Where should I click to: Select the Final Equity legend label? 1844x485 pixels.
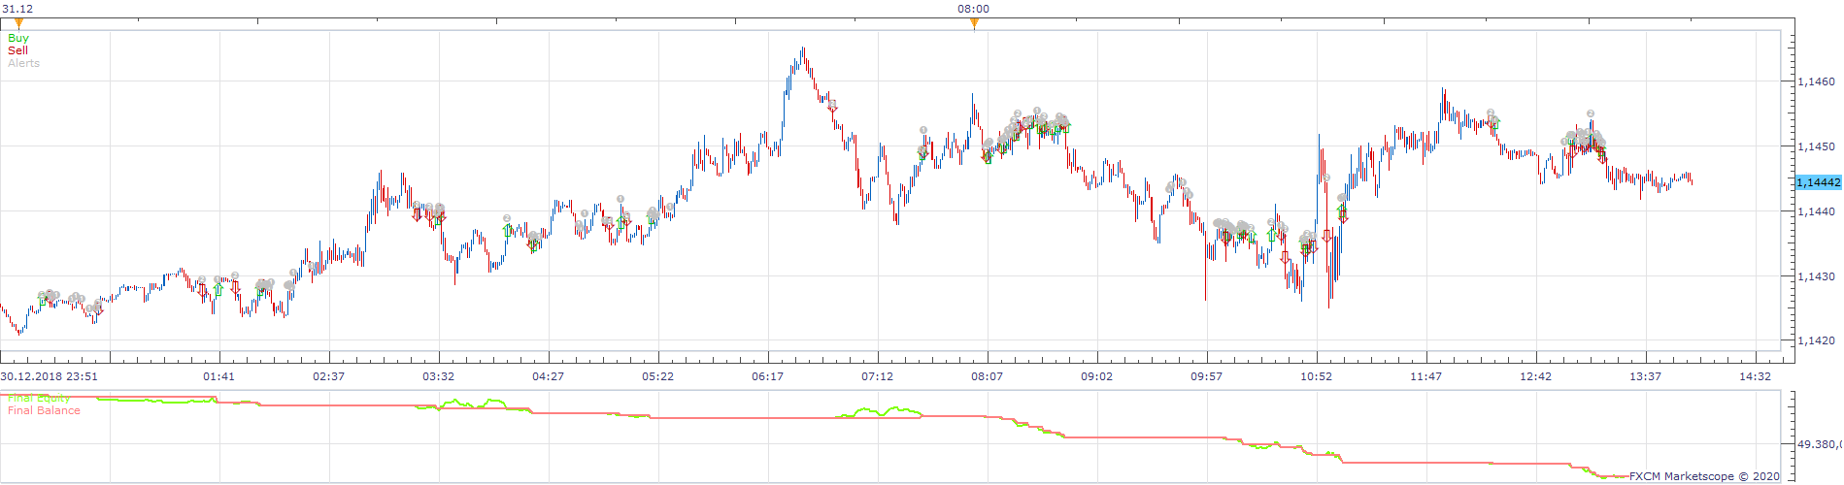coord(39,398)
